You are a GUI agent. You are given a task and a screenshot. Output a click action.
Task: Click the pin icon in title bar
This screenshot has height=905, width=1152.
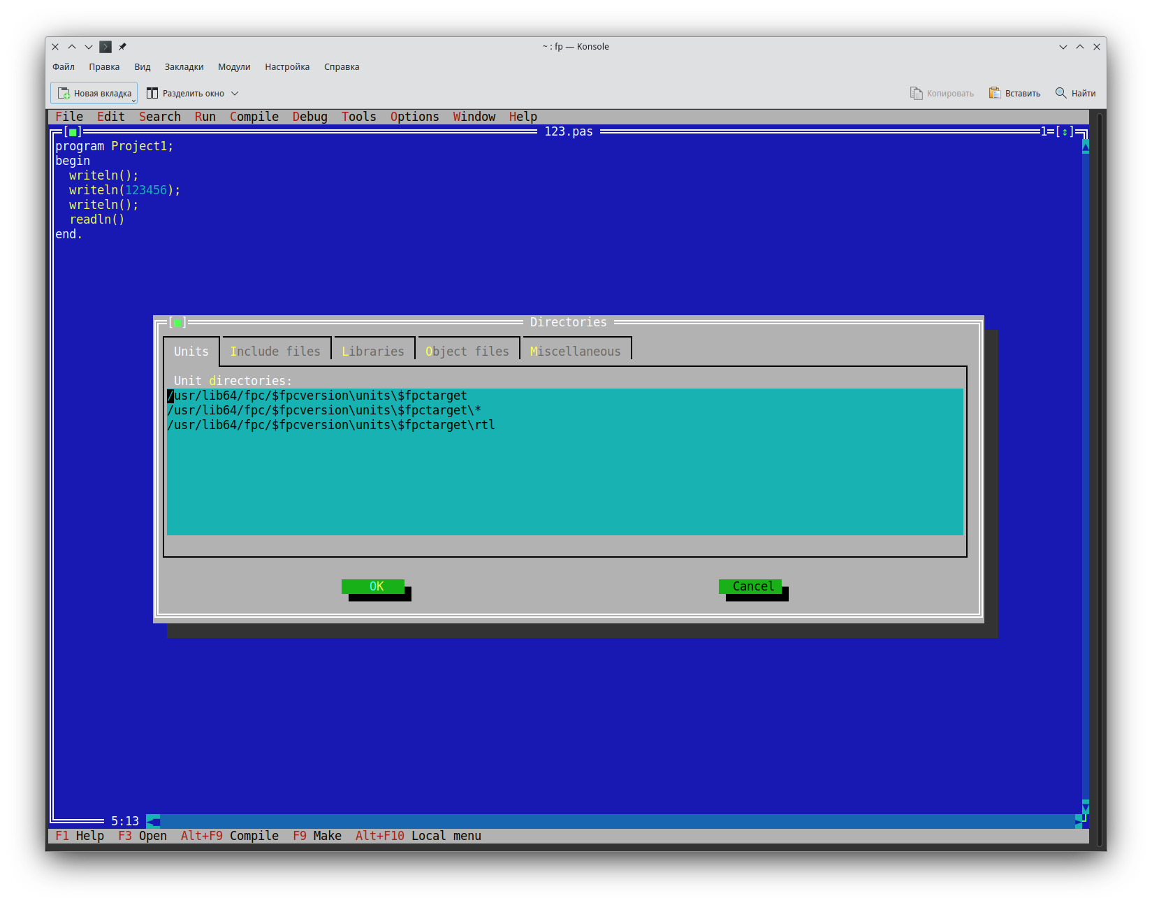tap(122, 47)
